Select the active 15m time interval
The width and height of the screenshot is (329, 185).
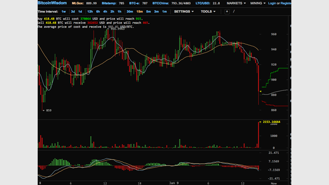point(140,11)
